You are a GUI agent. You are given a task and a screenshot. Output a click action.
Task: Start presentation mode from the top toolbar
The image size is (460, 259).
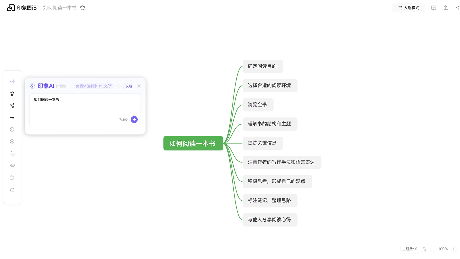tap(434, 8)
